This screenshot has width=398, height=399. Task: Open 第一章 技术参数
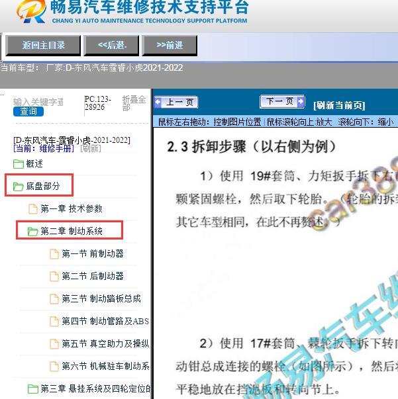[x=72, y=208]
